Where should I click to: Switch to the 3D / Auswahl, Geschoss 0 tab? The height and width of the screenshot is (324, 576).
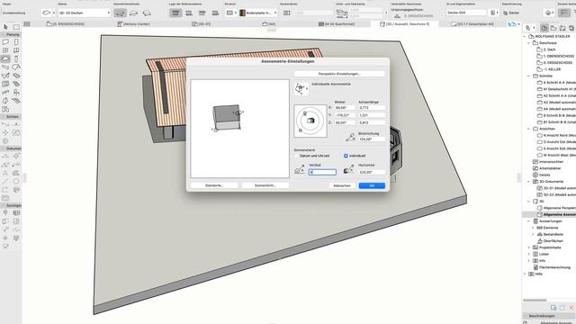point(404,24)
